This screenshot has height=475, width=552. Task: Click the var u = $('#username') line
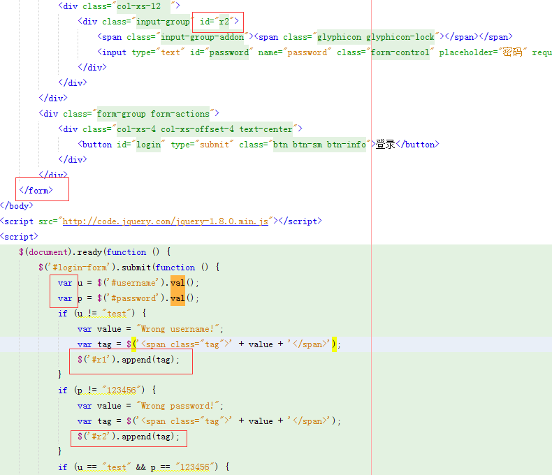pos(129,283)
